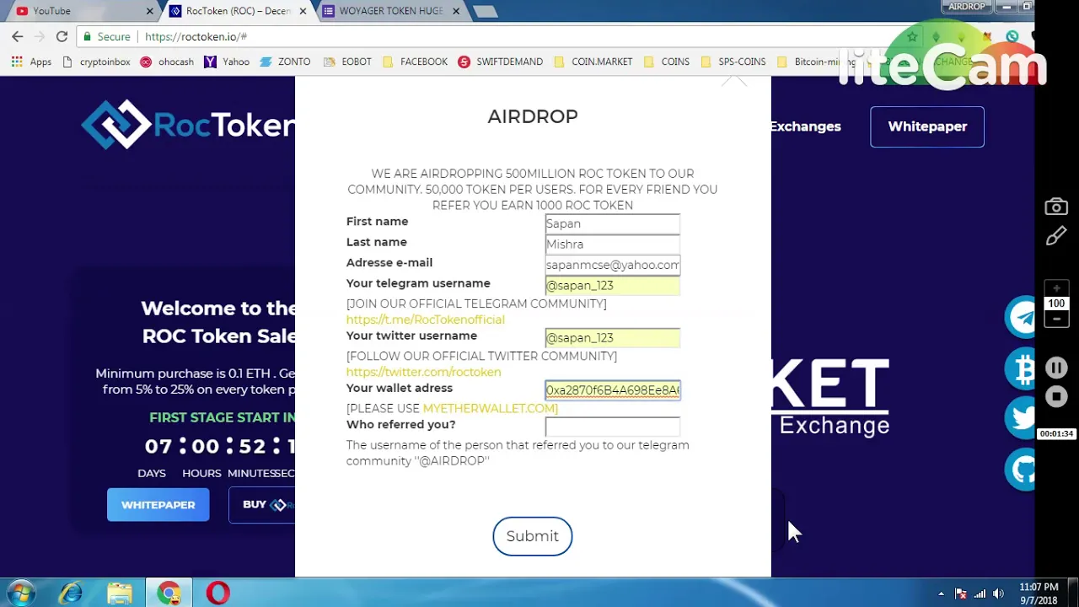Open the EOBOT bookmark folder
1079x607 pixels.
tap(347, 62)
